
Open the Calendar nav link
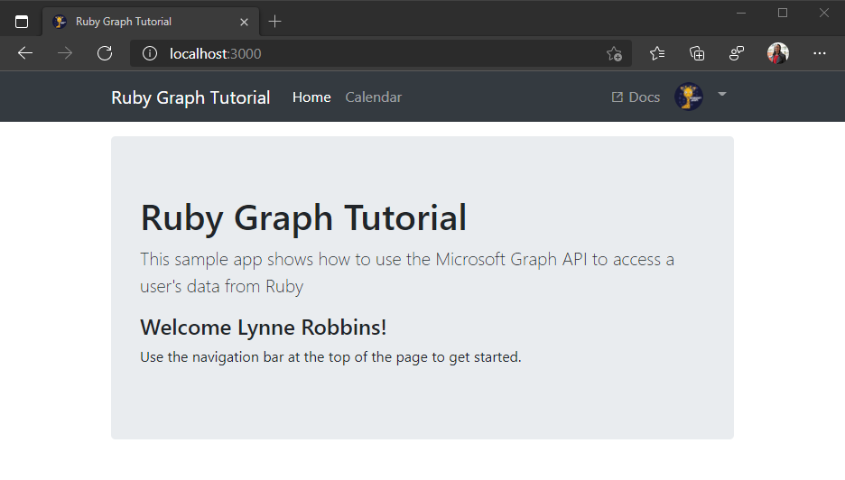click(x=374, y=97)
